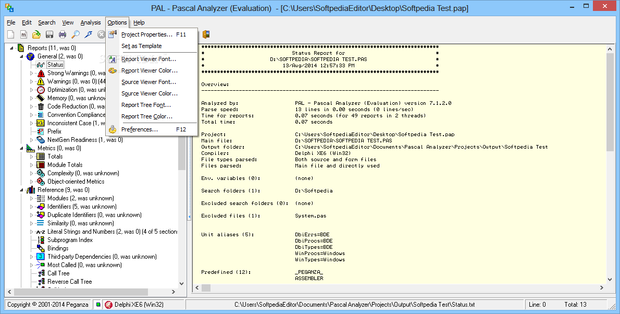Click the lightning bolt Run analysis icon
The height and width of the screenshot is (314, 620).
click(89, 34)
